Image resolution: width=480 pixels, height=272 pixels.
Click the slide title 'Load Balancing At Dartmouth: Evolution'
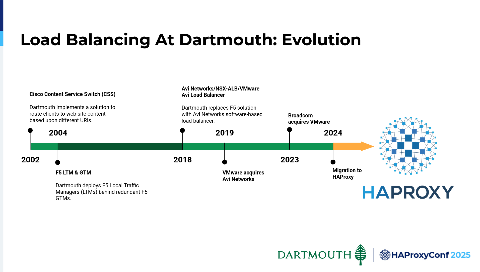[x=191, y=40]
